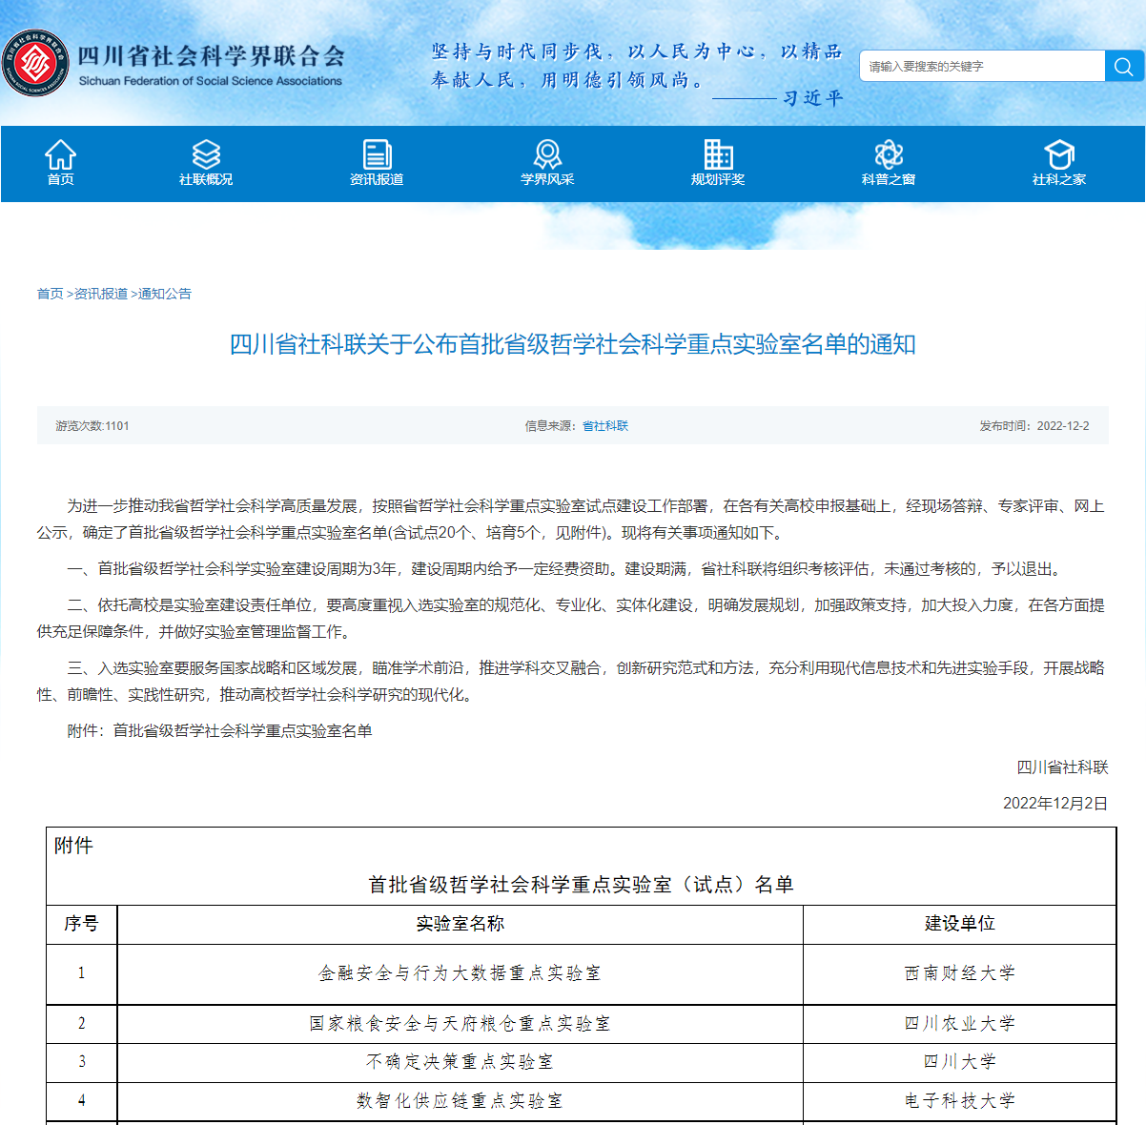Screen dimensions: 1146x1125
Task: Click the home house icon in navigation
Action: coord(60,153)
